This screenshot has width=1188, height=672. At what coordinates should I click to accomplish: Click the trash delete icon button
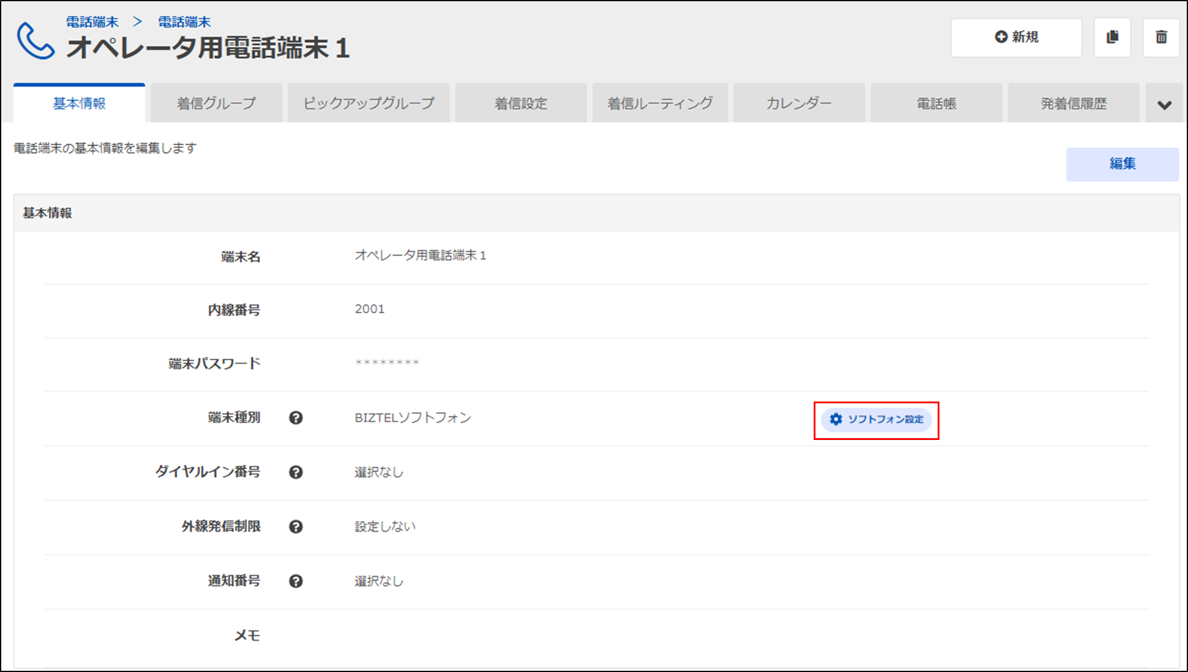coord(1161,37)
